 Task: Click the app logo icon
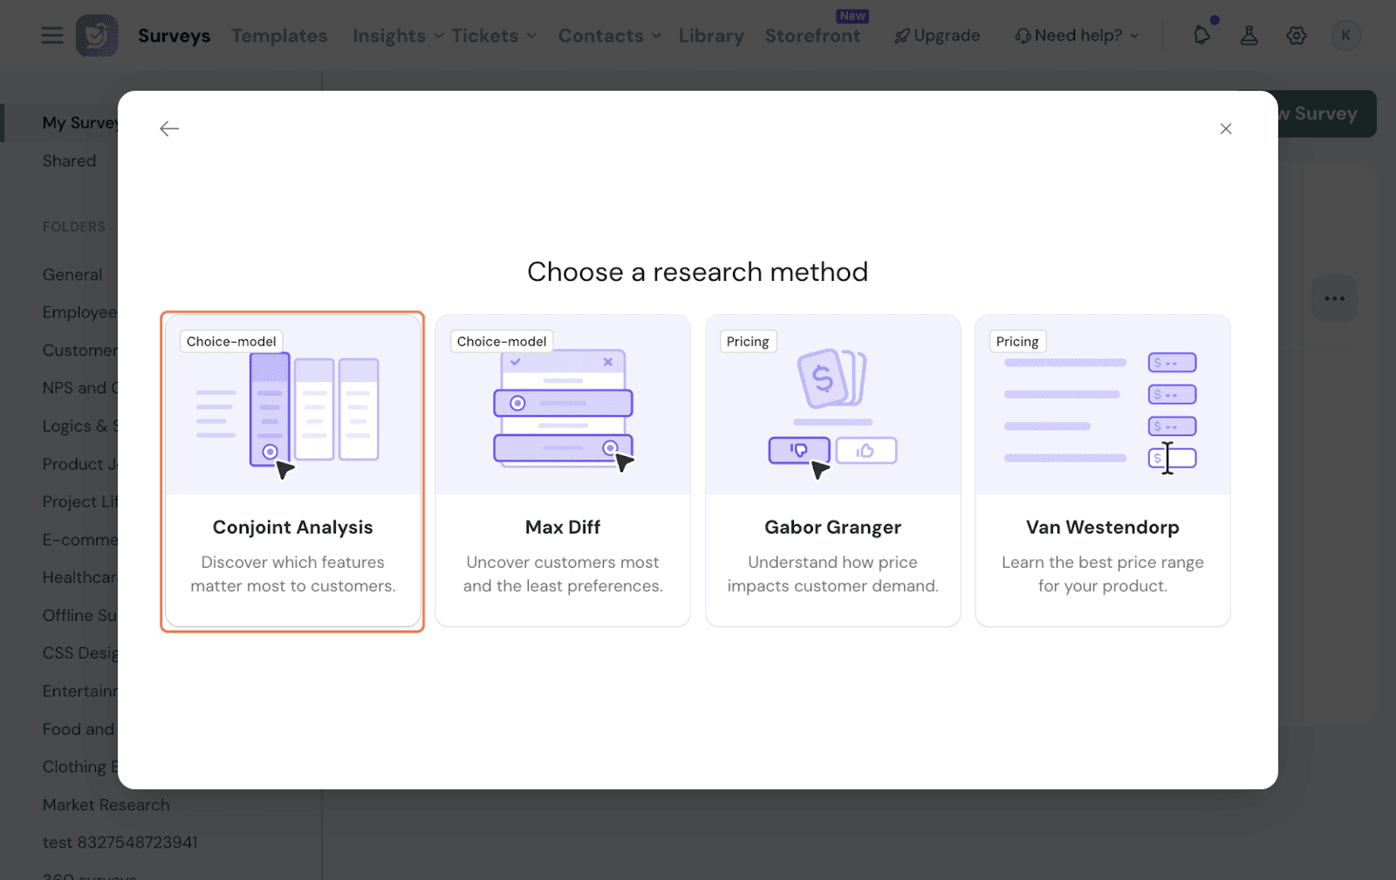97,36
